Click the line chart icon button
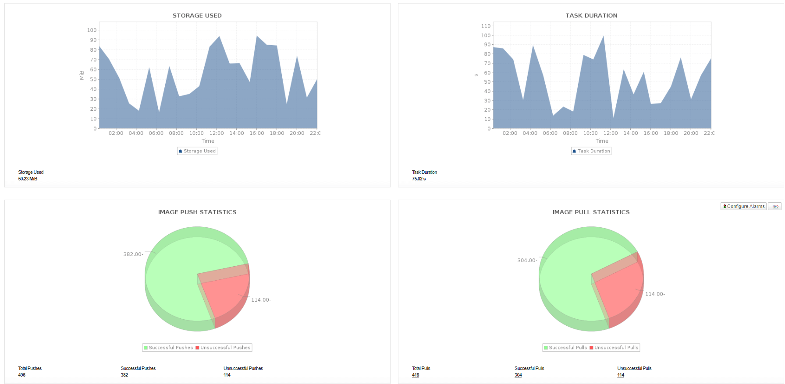 tap(775, 206)
